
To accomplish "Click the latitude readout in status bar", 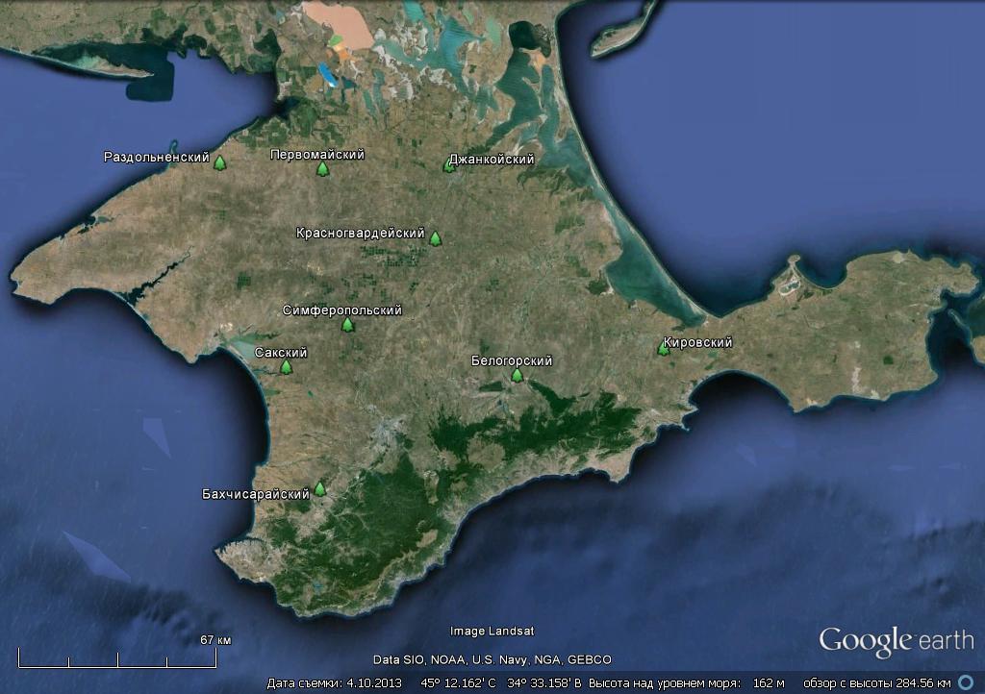I will point(458,683).
